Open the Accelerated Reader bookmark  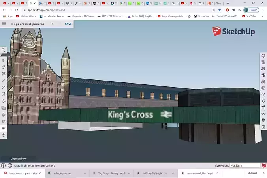52,16
